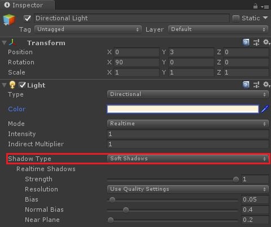The image size is (271, 227).
Task: Disable the Light component checkbox
Action: tap(22, 85)
